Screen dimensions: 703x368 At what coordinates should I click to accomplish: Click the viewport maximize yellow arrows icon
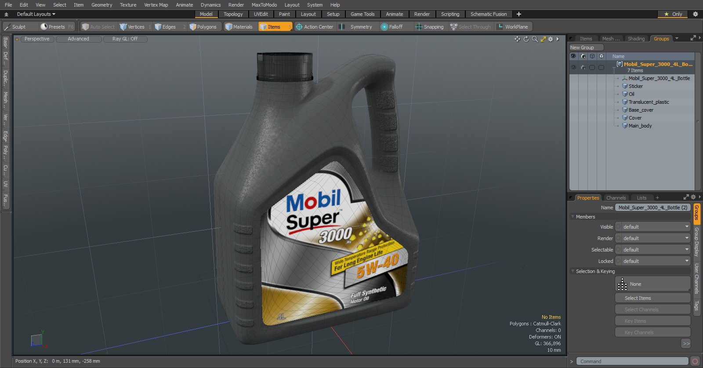pos(544,39)
